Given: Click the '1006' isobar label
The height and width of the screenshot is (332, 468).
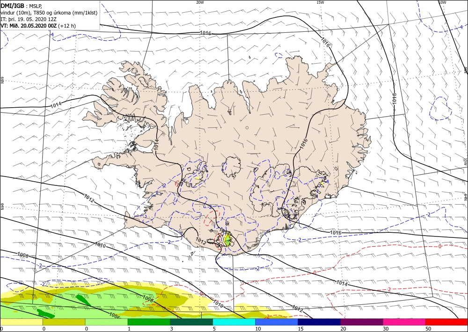Looking at the screenshot, I should click(x=115, y=315).
